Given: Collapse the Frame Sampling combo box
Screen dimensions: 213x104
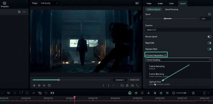Looking at the screenshot, I should pyautogui.click(x=178, y=60).
